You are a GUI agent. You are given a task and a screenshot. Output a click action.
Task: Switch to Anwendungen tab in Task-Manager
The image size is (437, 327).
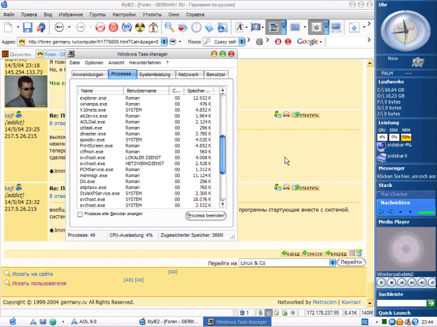88,75
